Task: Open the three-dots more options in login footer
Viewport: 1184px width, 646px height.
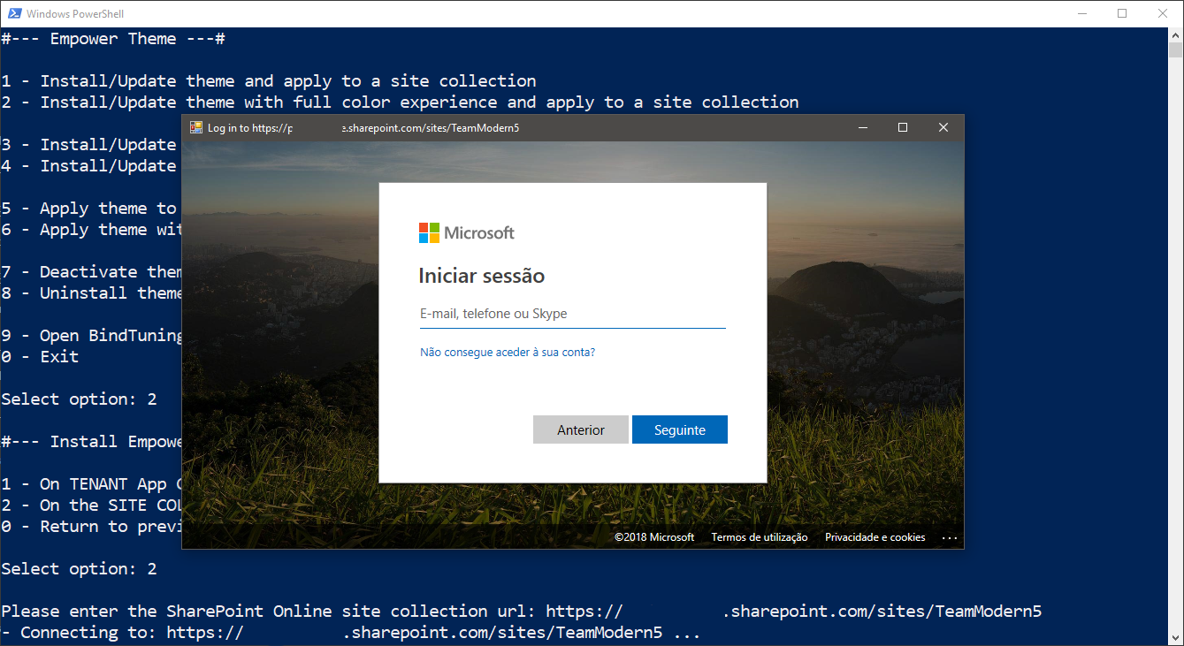Action: click(950, 537)
